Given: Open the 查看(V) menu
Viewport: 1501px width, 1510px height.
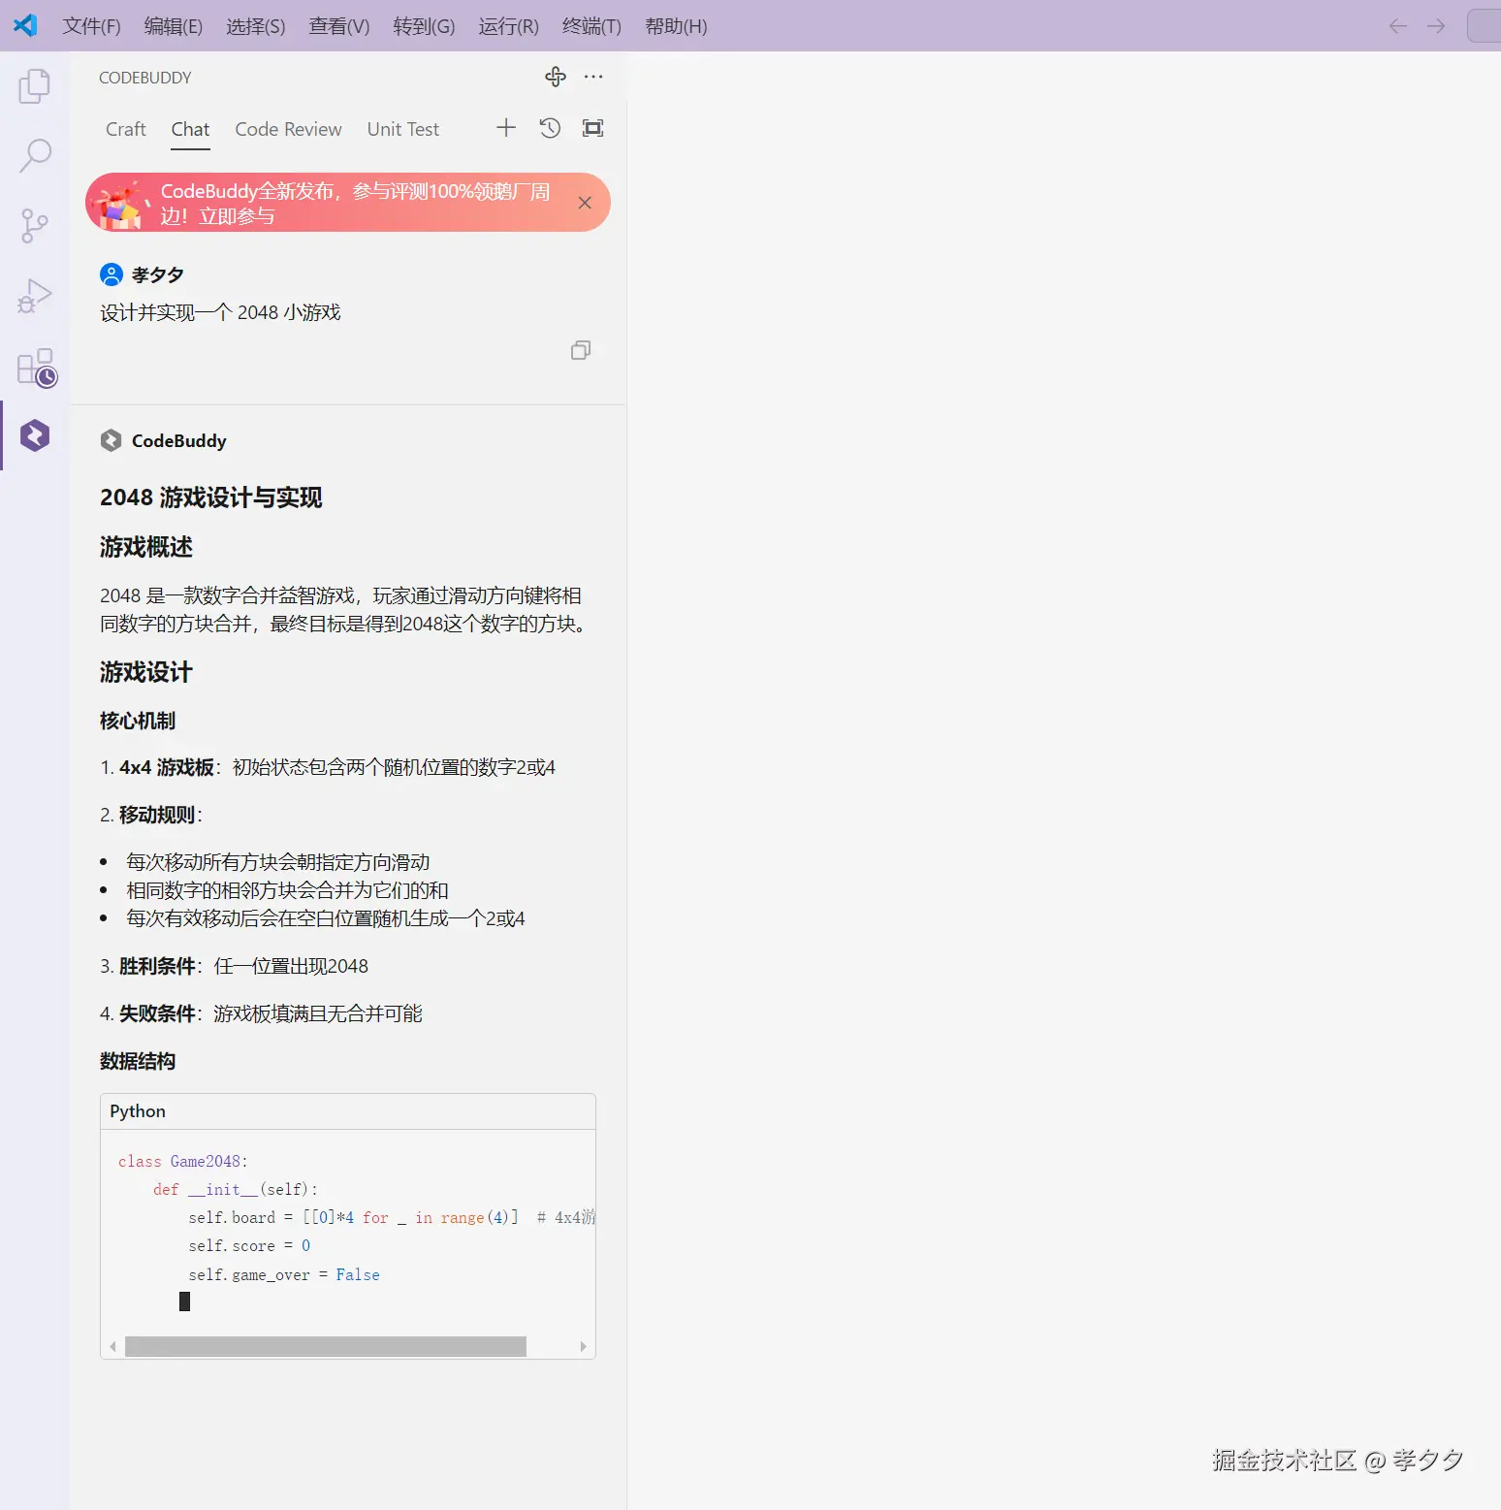Looking at the screenshot, I should tap(339, 26).
